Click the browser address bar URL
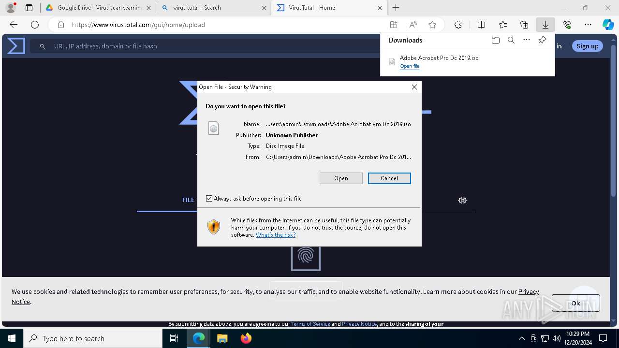The width and height of the screenshot is (619, 348). [x=138, y=25]
